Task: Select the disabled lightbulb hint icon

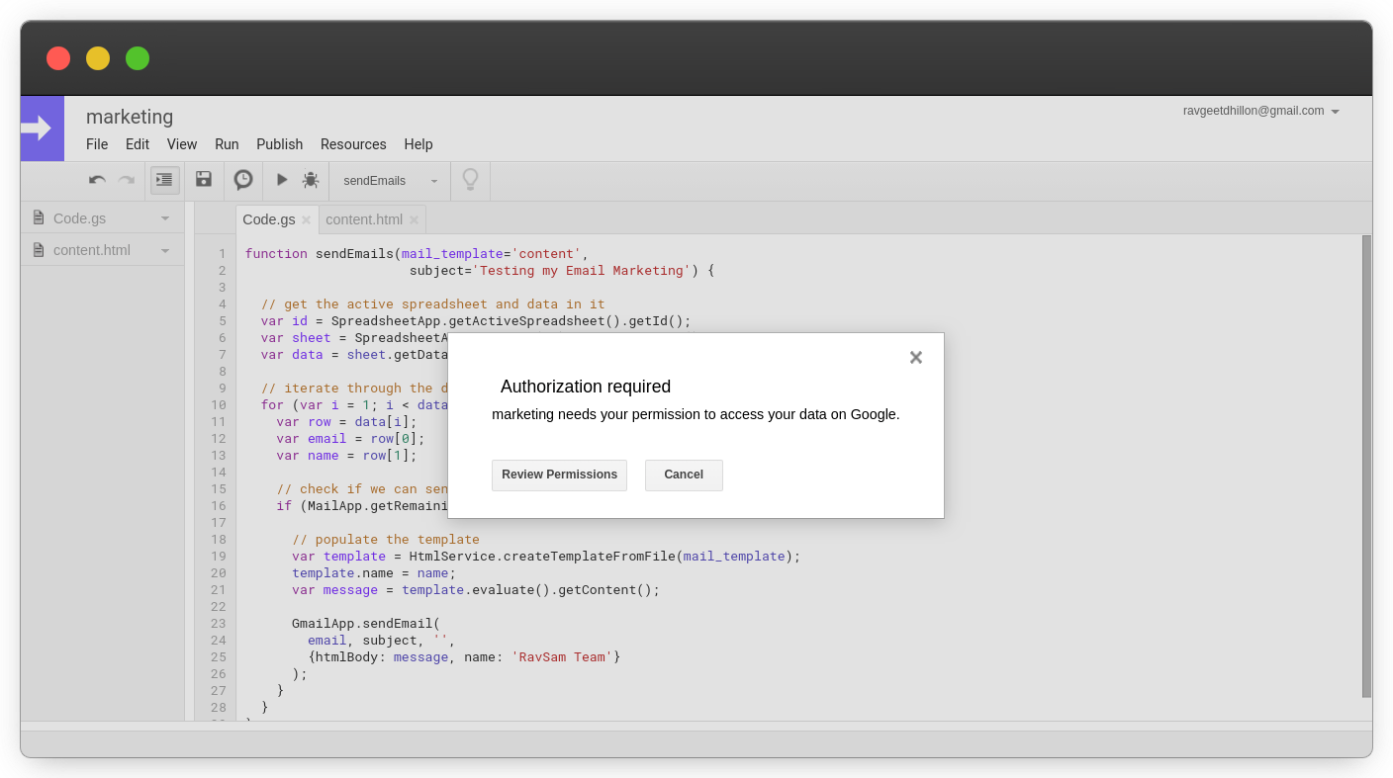Action: [x=470, y=180]
